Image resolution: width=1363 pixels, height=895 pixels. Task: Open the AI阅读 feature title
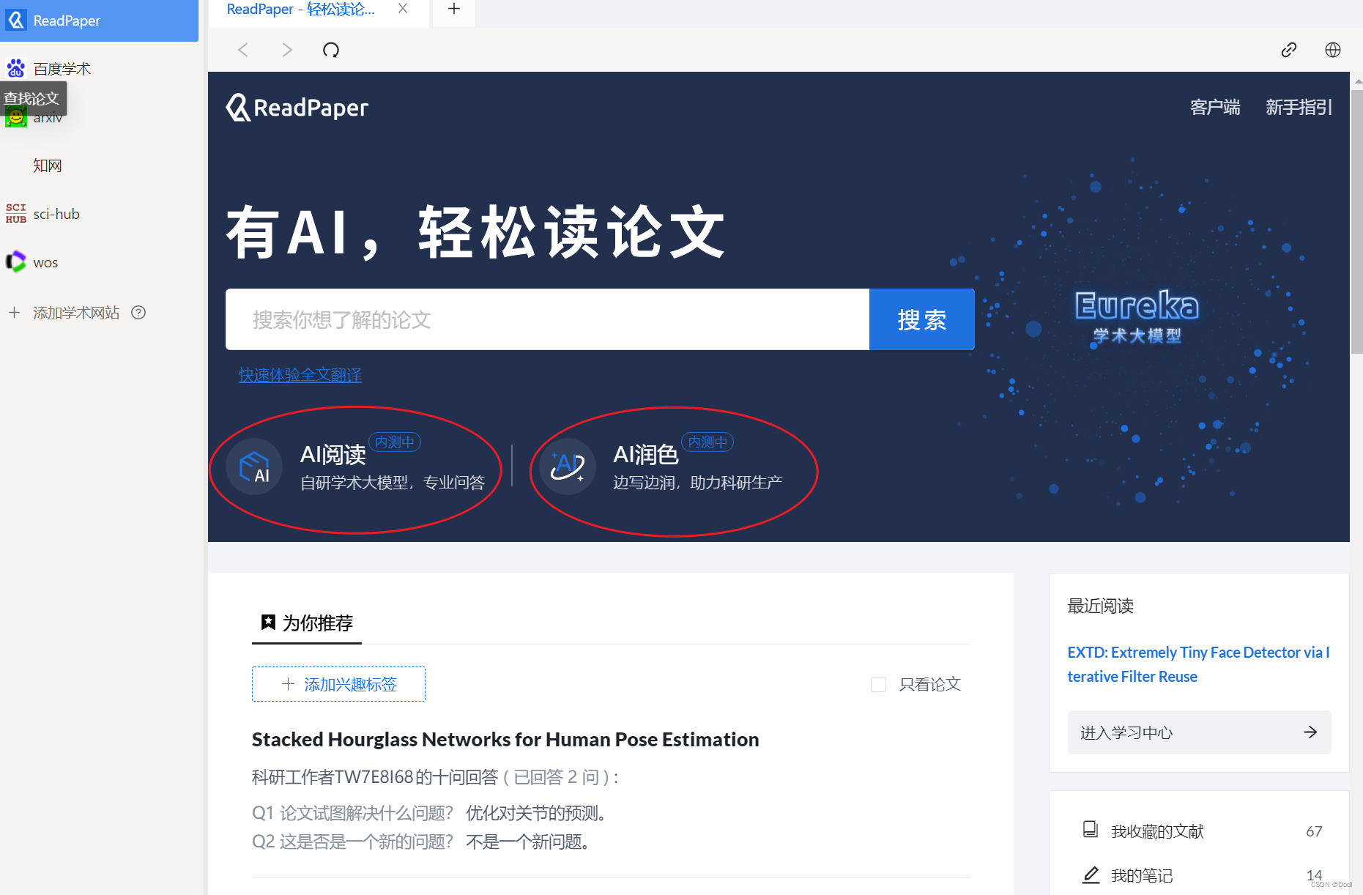point(333,455)
